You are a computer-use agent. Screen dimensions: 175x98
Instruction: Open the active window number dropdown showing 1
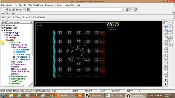[165, 23]
